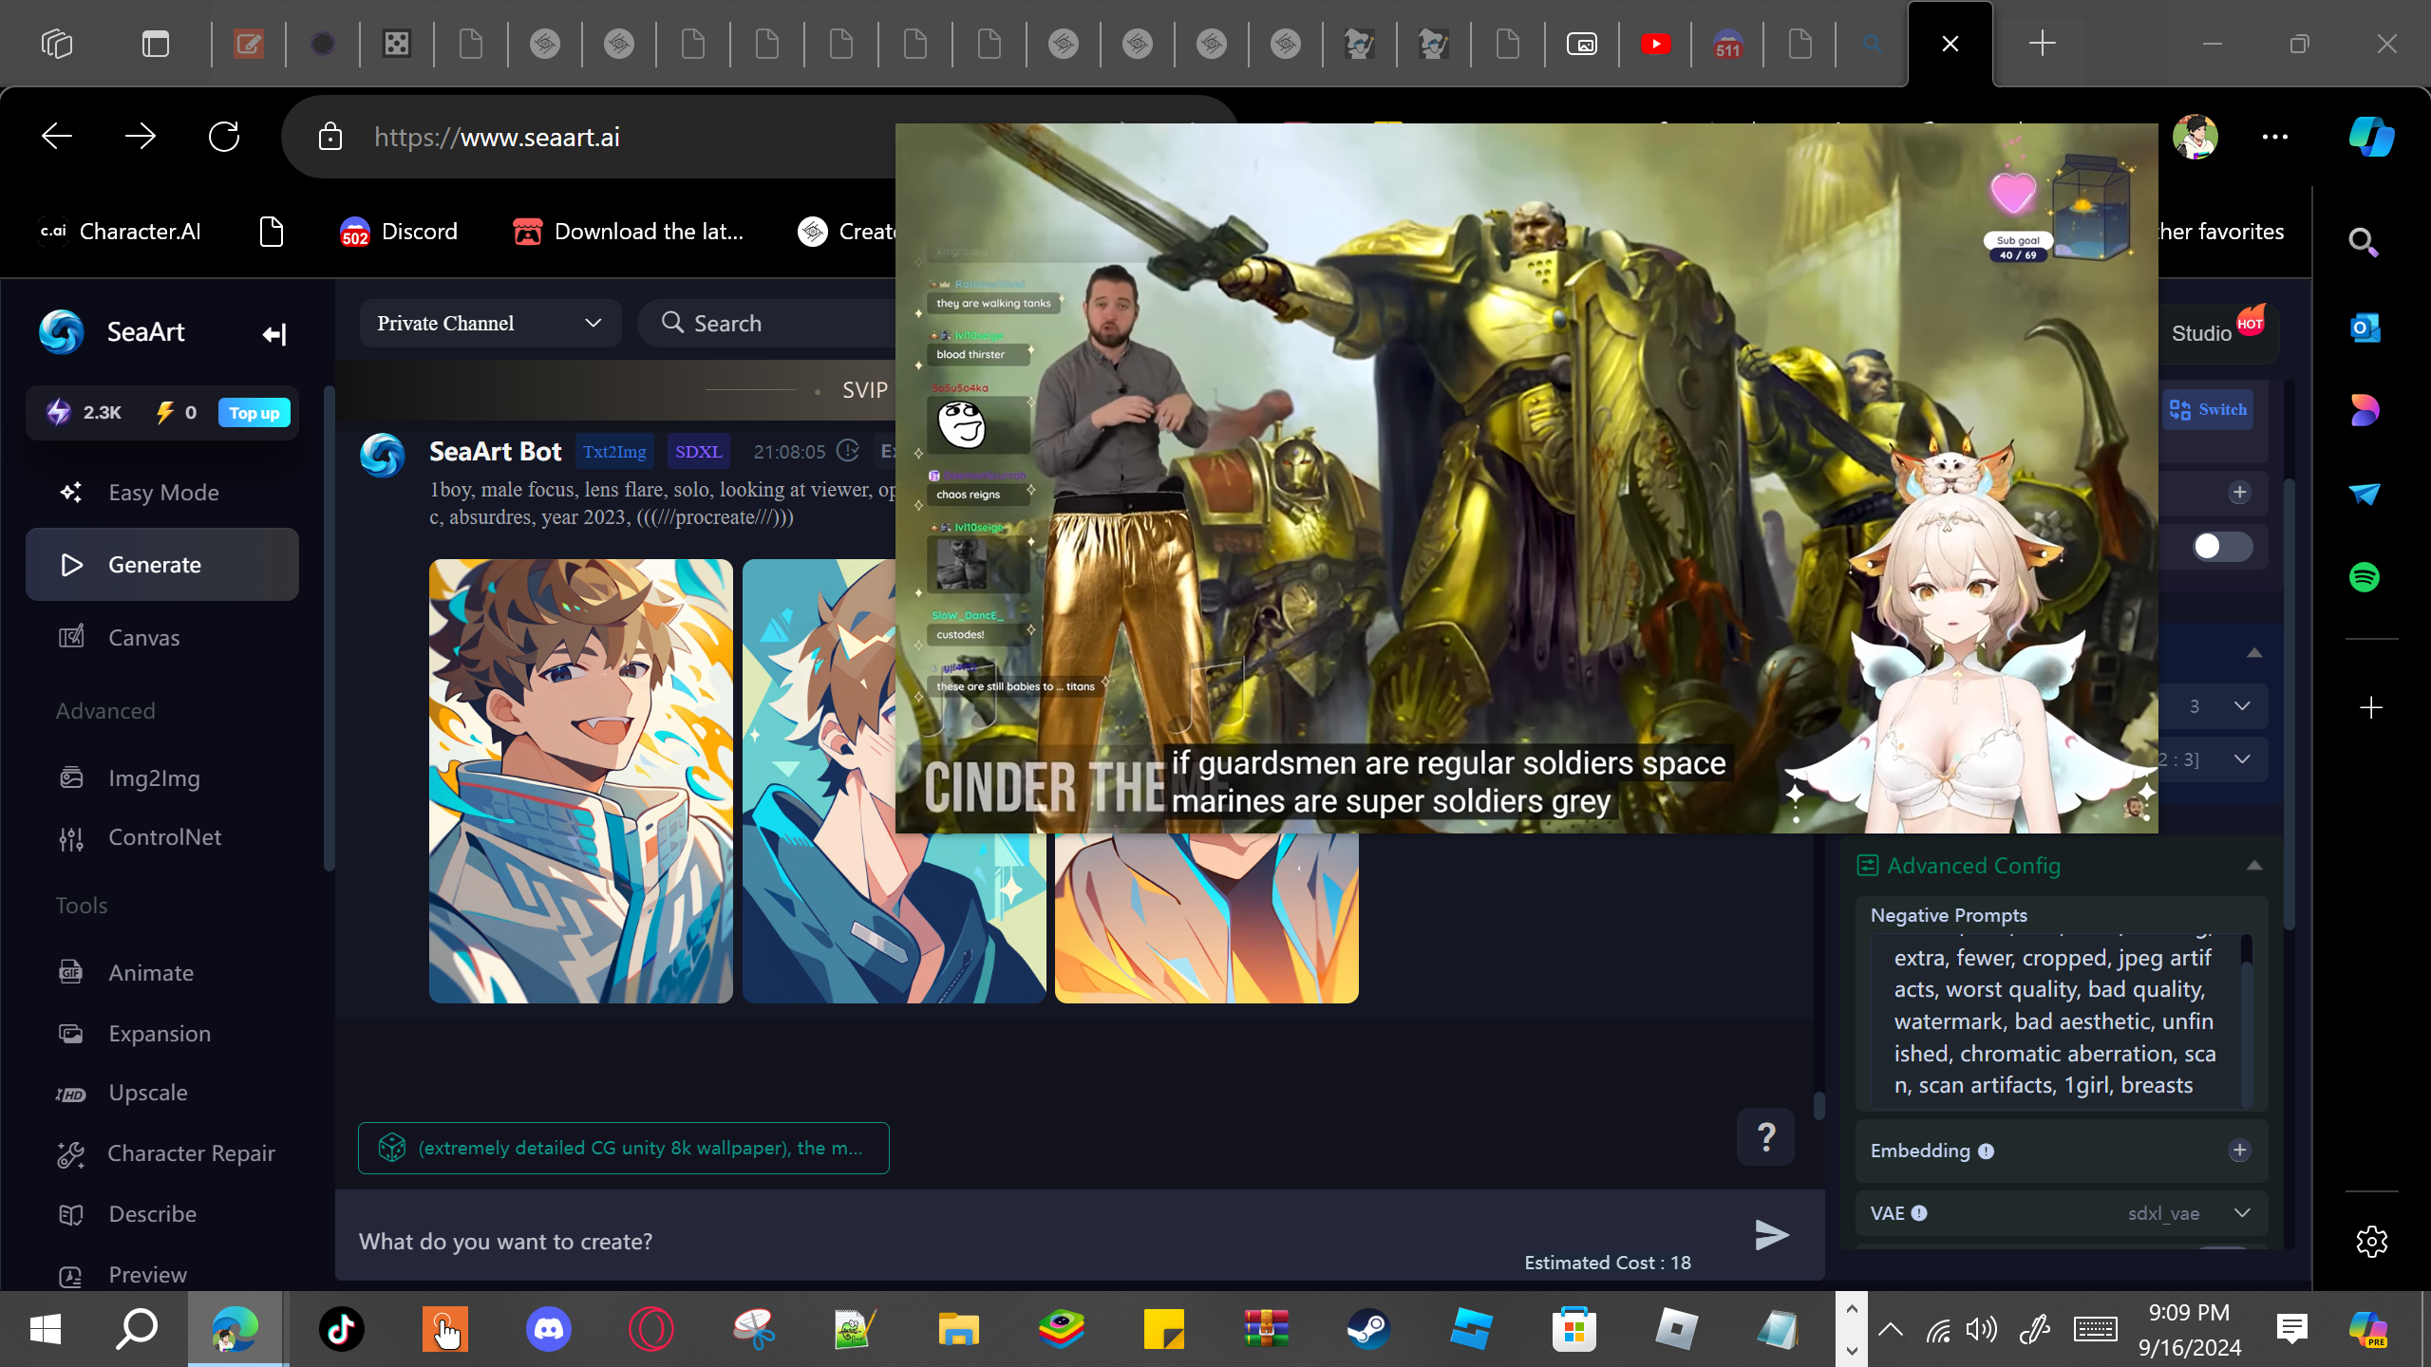Image resolution: width=2431 pixels, height=1367 pixels.
Task: Click the random prompt suggestion dice chip
Action: click(x=624, y=1148)
